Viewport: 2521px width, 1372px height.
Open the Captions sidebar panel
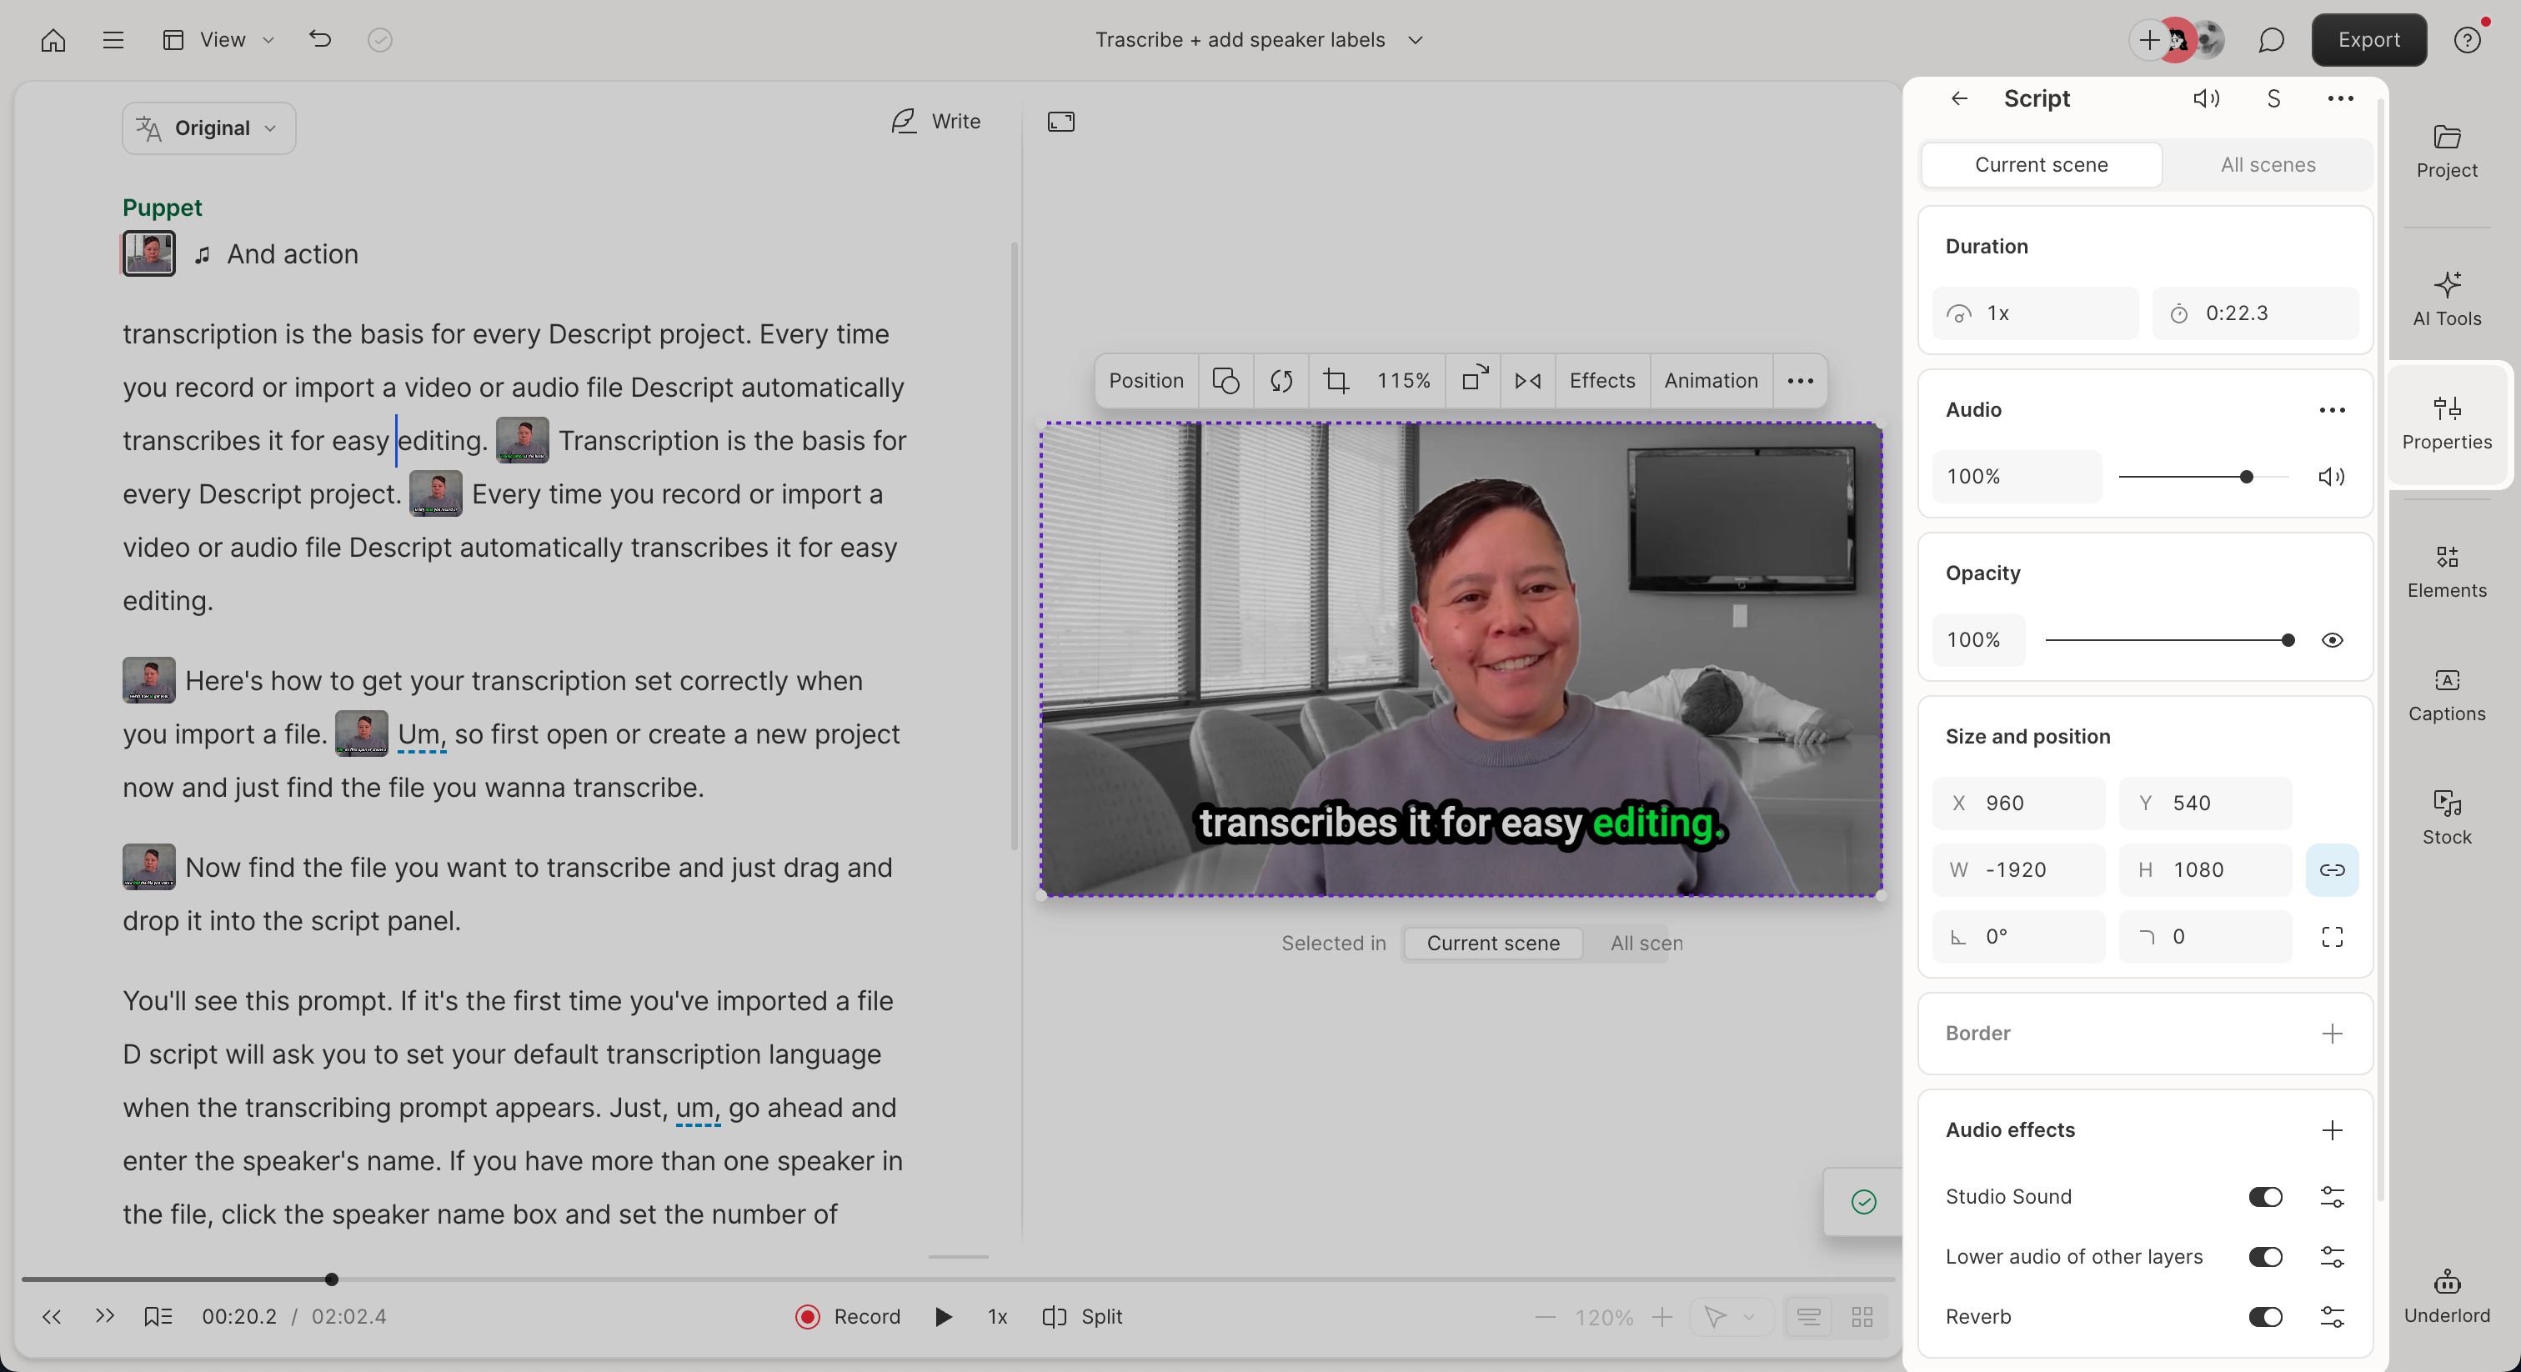[2446, 695]
